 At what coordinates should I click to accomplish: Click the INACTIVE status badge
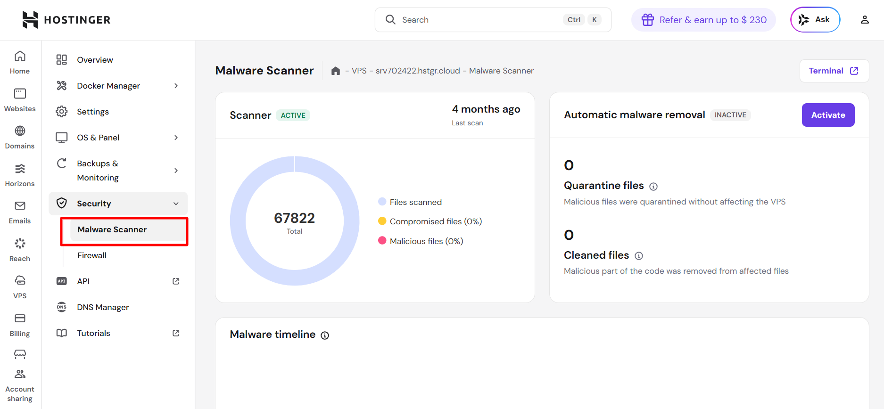coord(730,115)
